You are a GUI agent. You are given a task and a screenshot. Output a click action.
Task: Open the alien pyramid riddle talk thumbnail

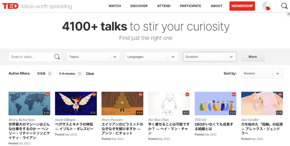click(122, 103)
